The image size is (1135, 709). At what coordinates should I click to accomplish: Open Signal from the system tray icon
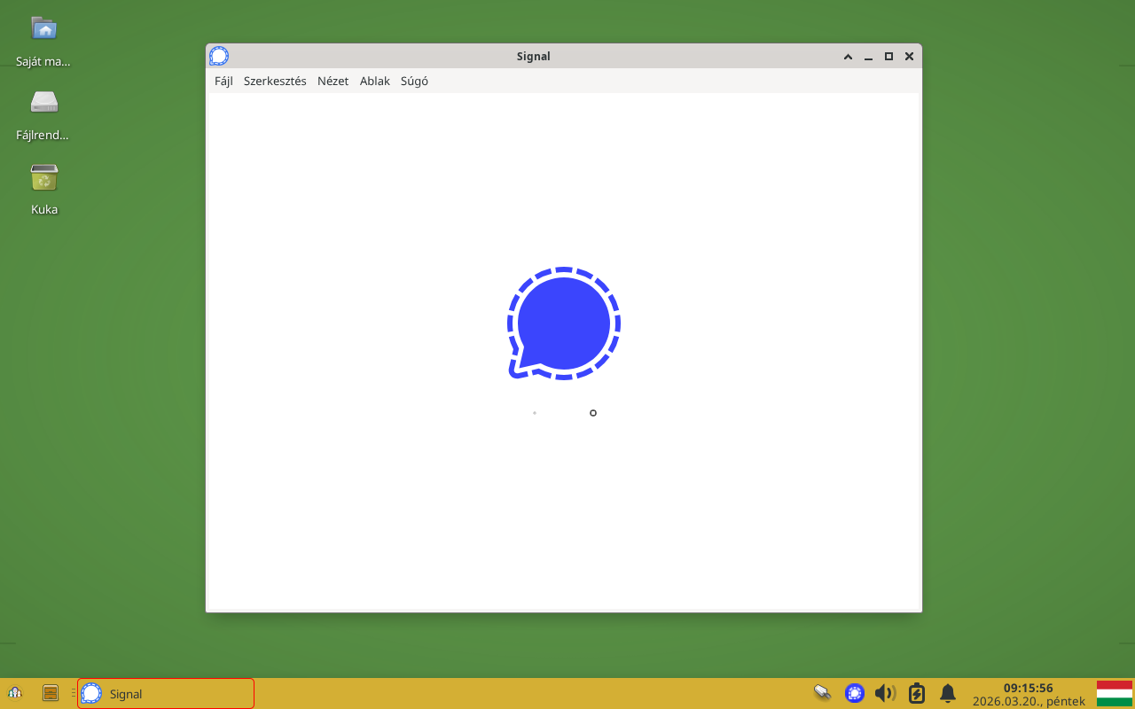tap(855, 693)
